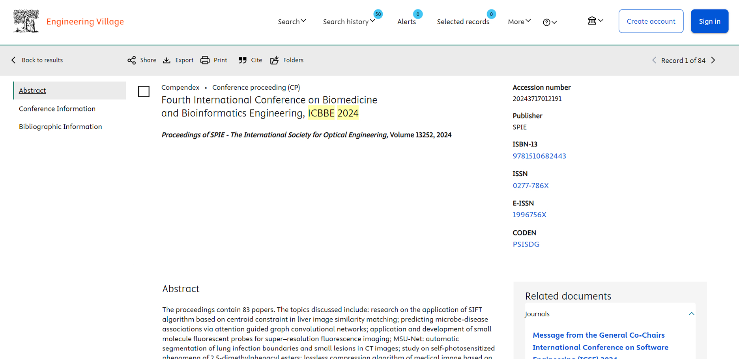The image size is (739, 359).
Task: Open the institution building icon menu
Action: [x=595, y=21]
